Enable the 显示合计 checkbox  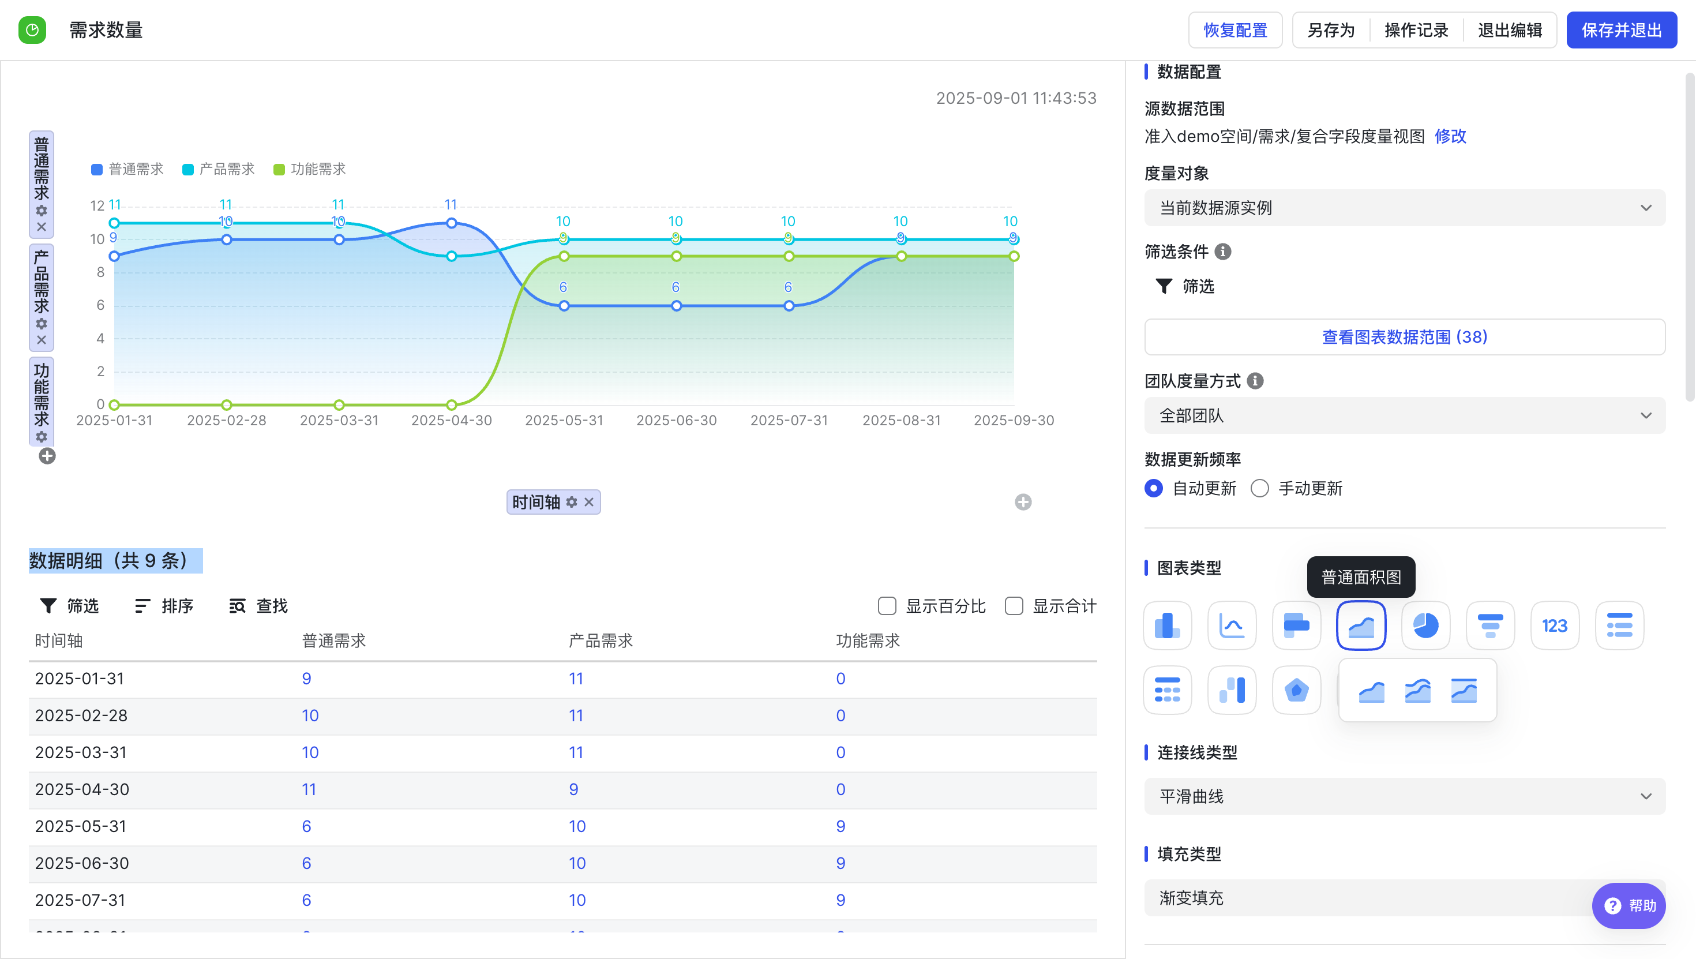click(1014, 606)
